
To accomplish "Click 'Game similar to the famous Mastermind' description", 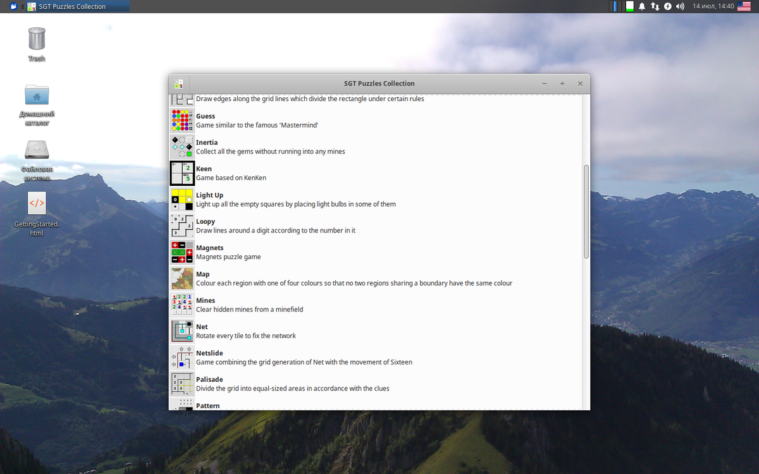I will click(257, 125).
